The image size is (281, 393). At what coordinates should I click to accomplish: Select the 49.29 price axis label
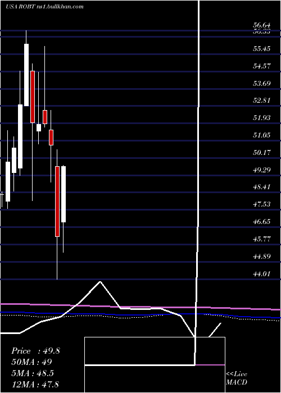tap(262, 170)
